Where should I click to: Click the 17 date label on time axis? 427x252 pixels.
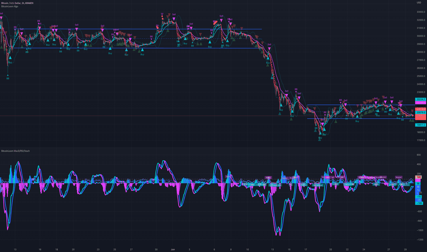point(306,249)
